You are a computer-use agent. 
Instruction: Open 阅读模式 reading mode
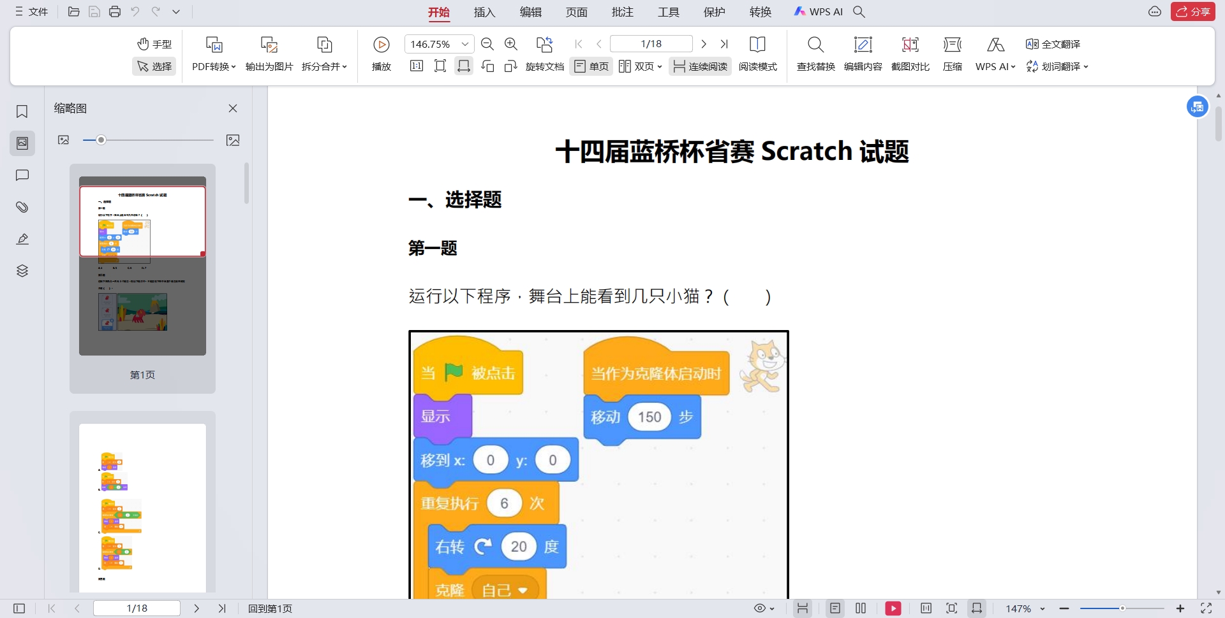[x=758, y=53]
